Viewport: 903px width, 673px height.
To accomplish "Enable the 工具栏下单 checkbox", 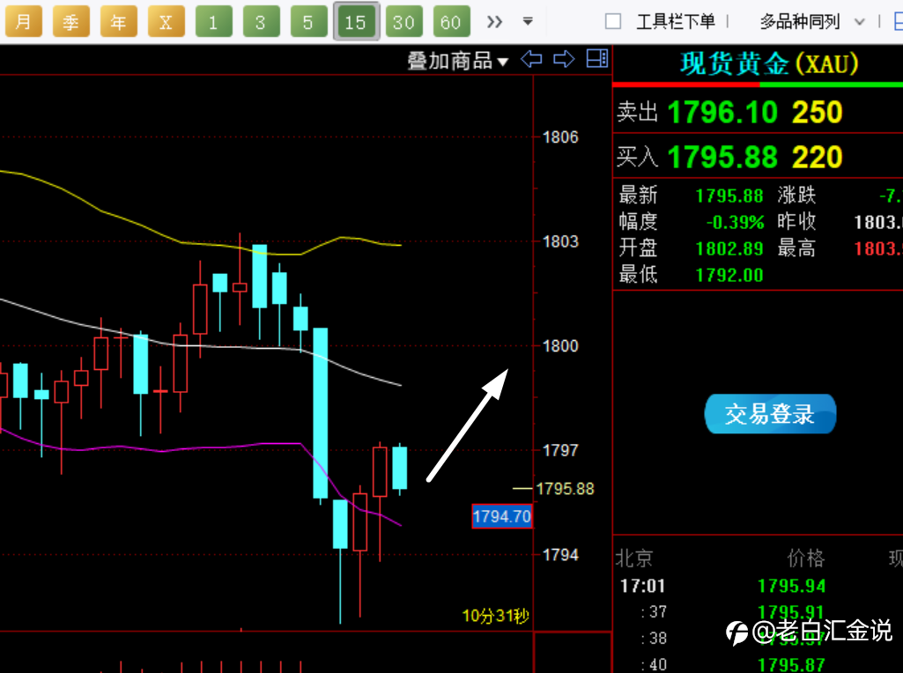I will pos(613,21).
